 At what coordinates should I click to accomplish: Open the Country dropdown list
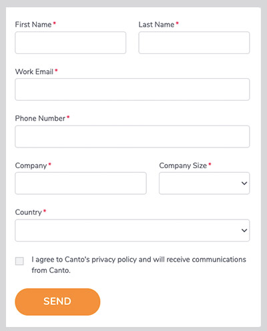(132, 230)
